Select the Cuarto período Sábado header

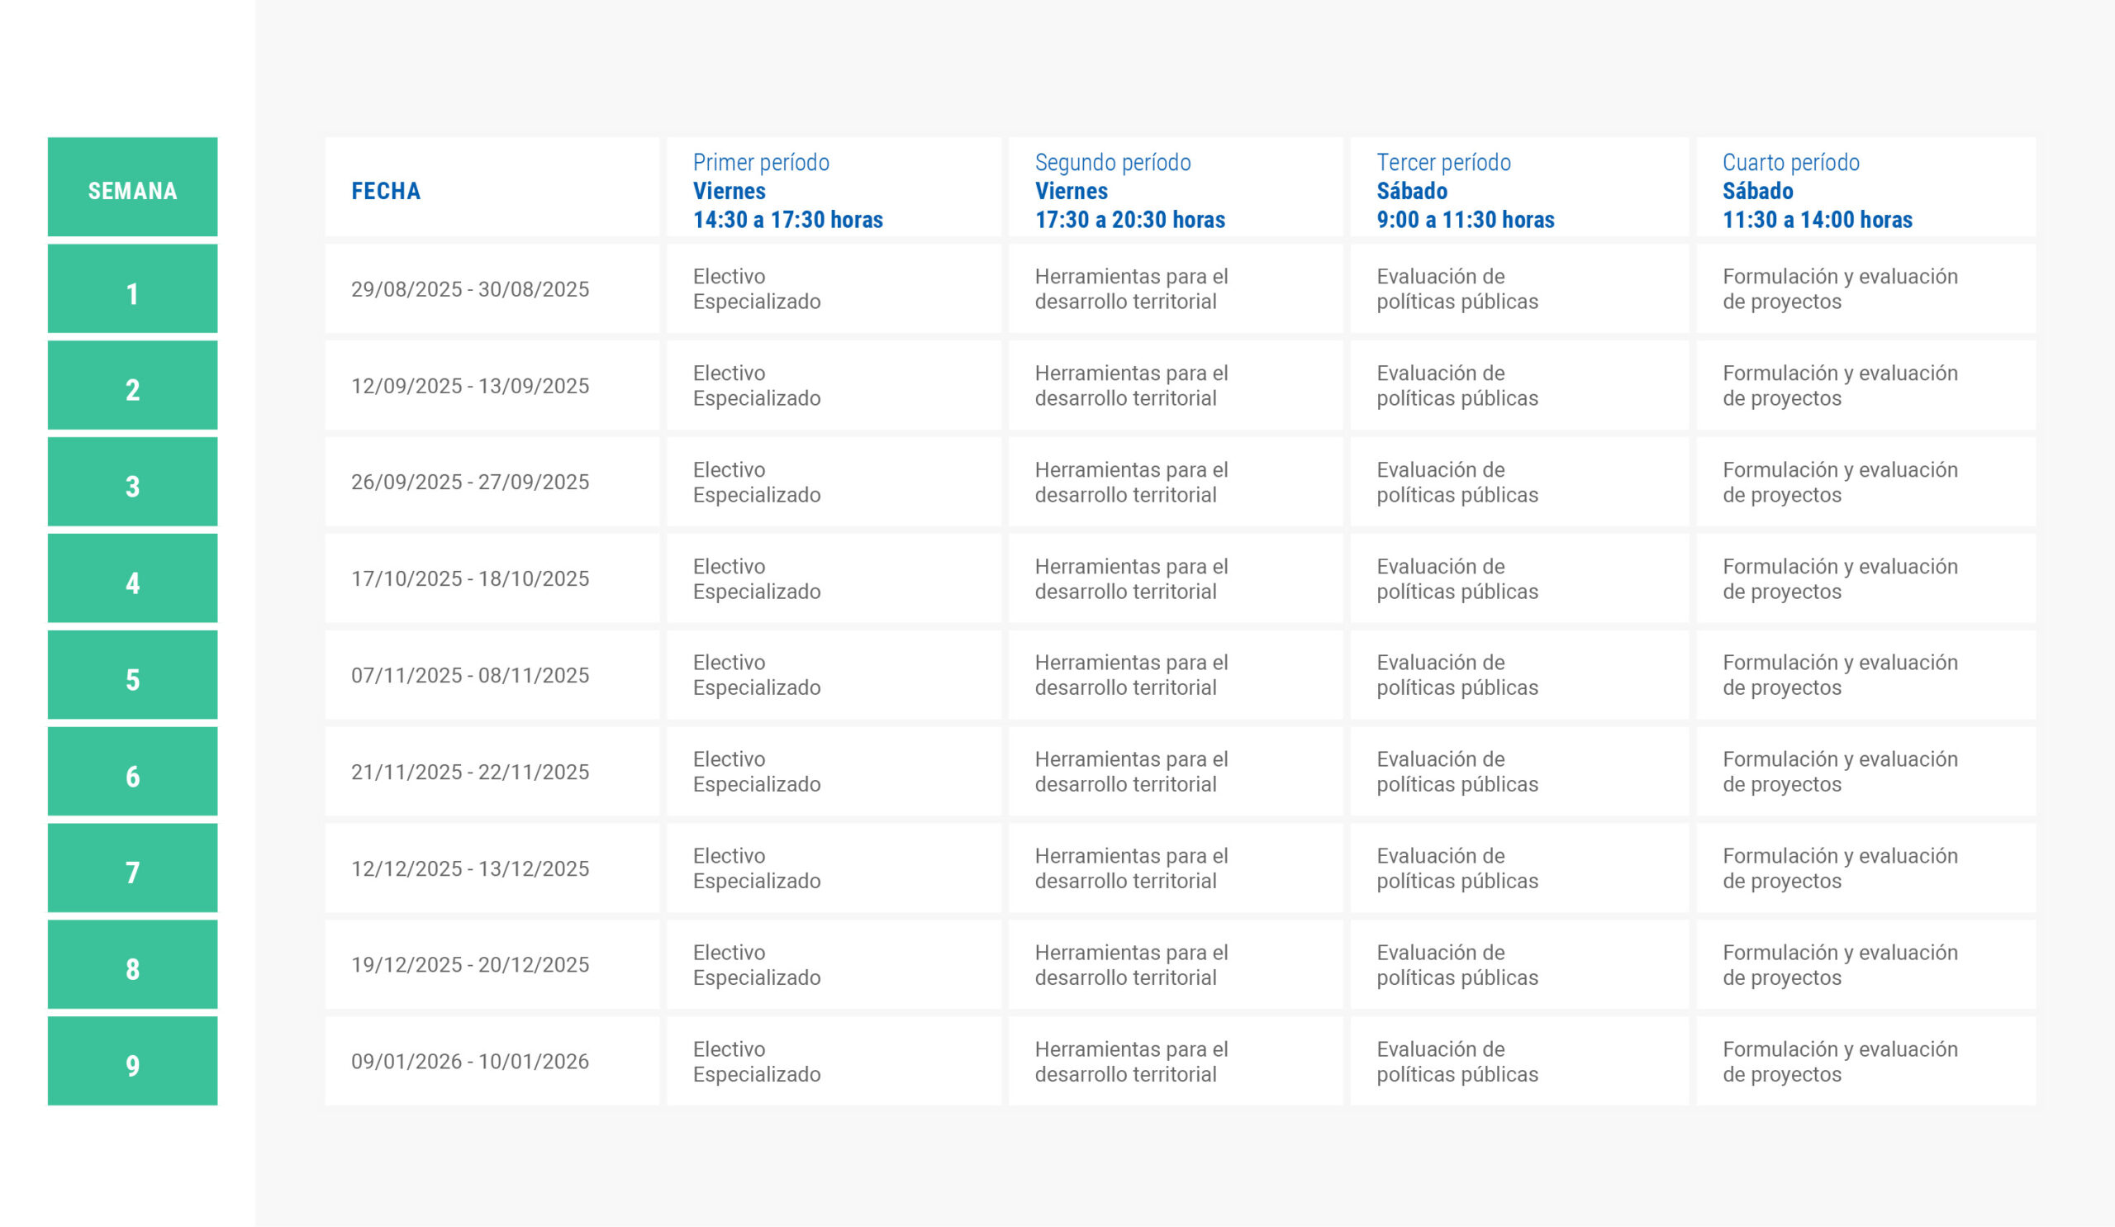coord(1865,188)
